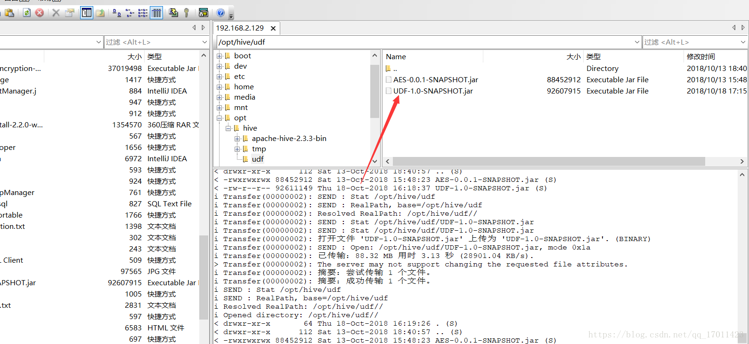This screenshot has width=749, height=344.
Task: Sort local files by 类型 column
Action: point(172,56)
